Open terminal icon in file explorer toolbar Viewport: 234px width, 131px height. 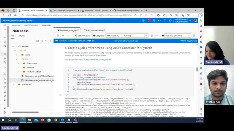37,41
